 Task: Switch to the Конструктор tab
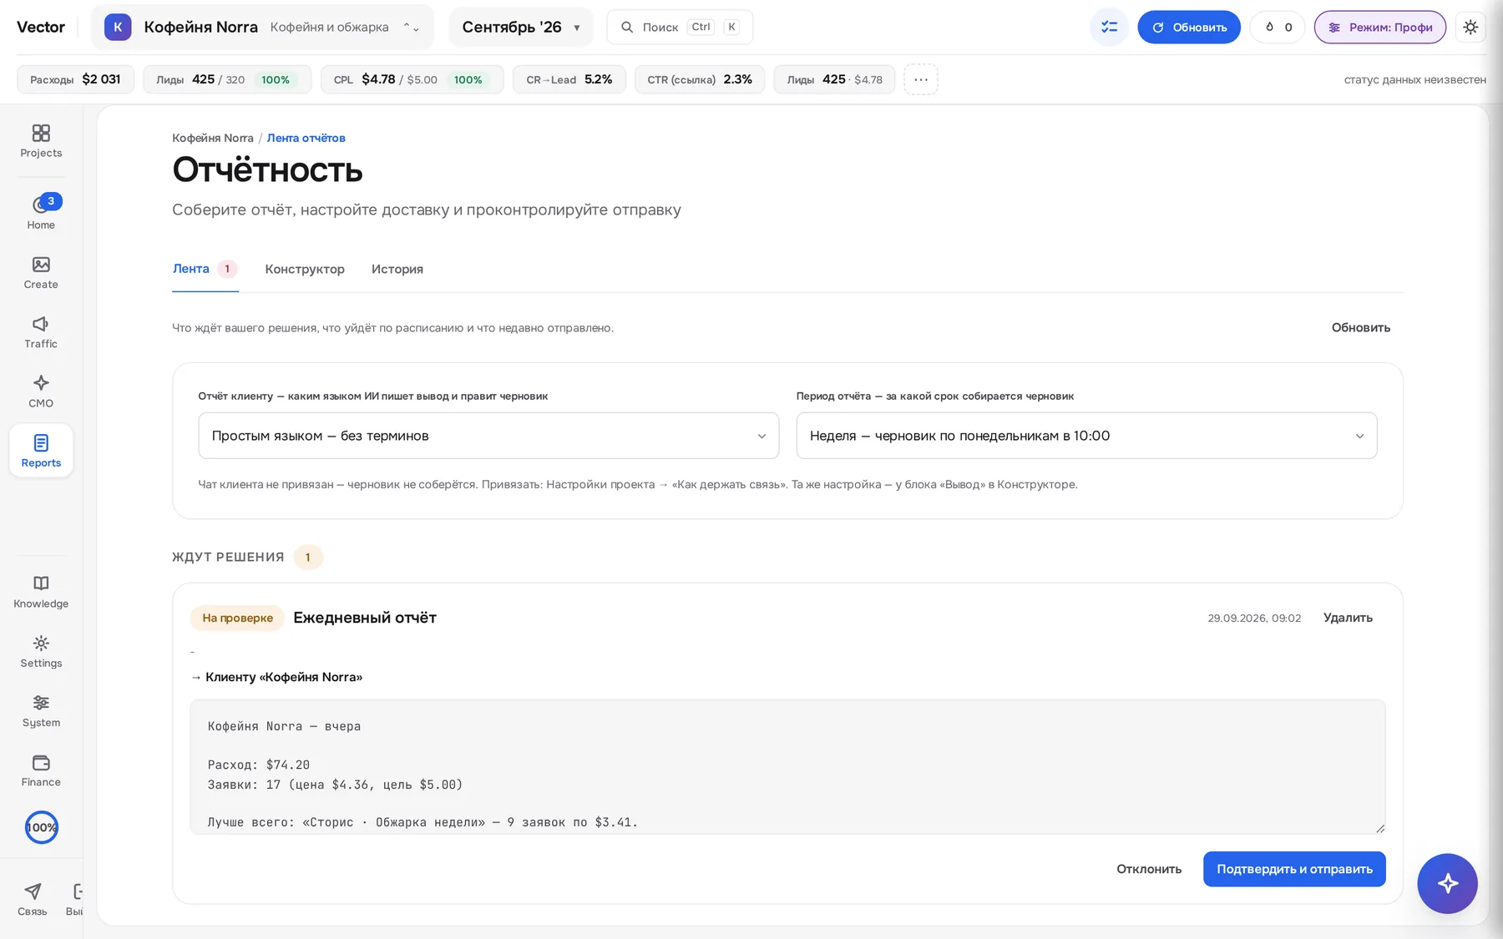pos(305,269)
